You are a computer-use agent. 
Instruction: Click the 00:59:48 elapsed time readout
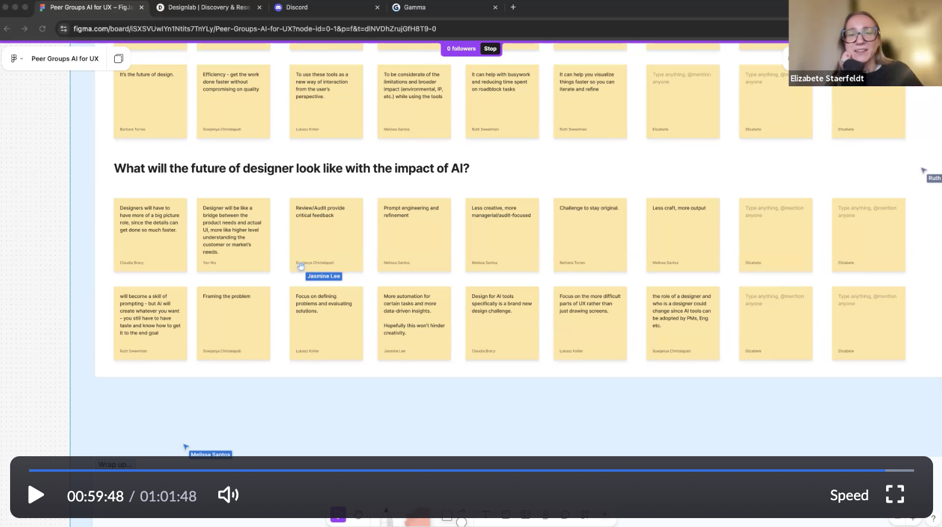95,496
